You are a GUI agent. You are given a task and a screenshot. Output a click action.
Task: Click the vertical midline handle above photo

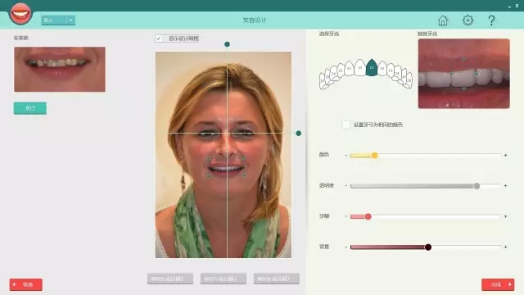pyautogui.click(x=228, y=44)
